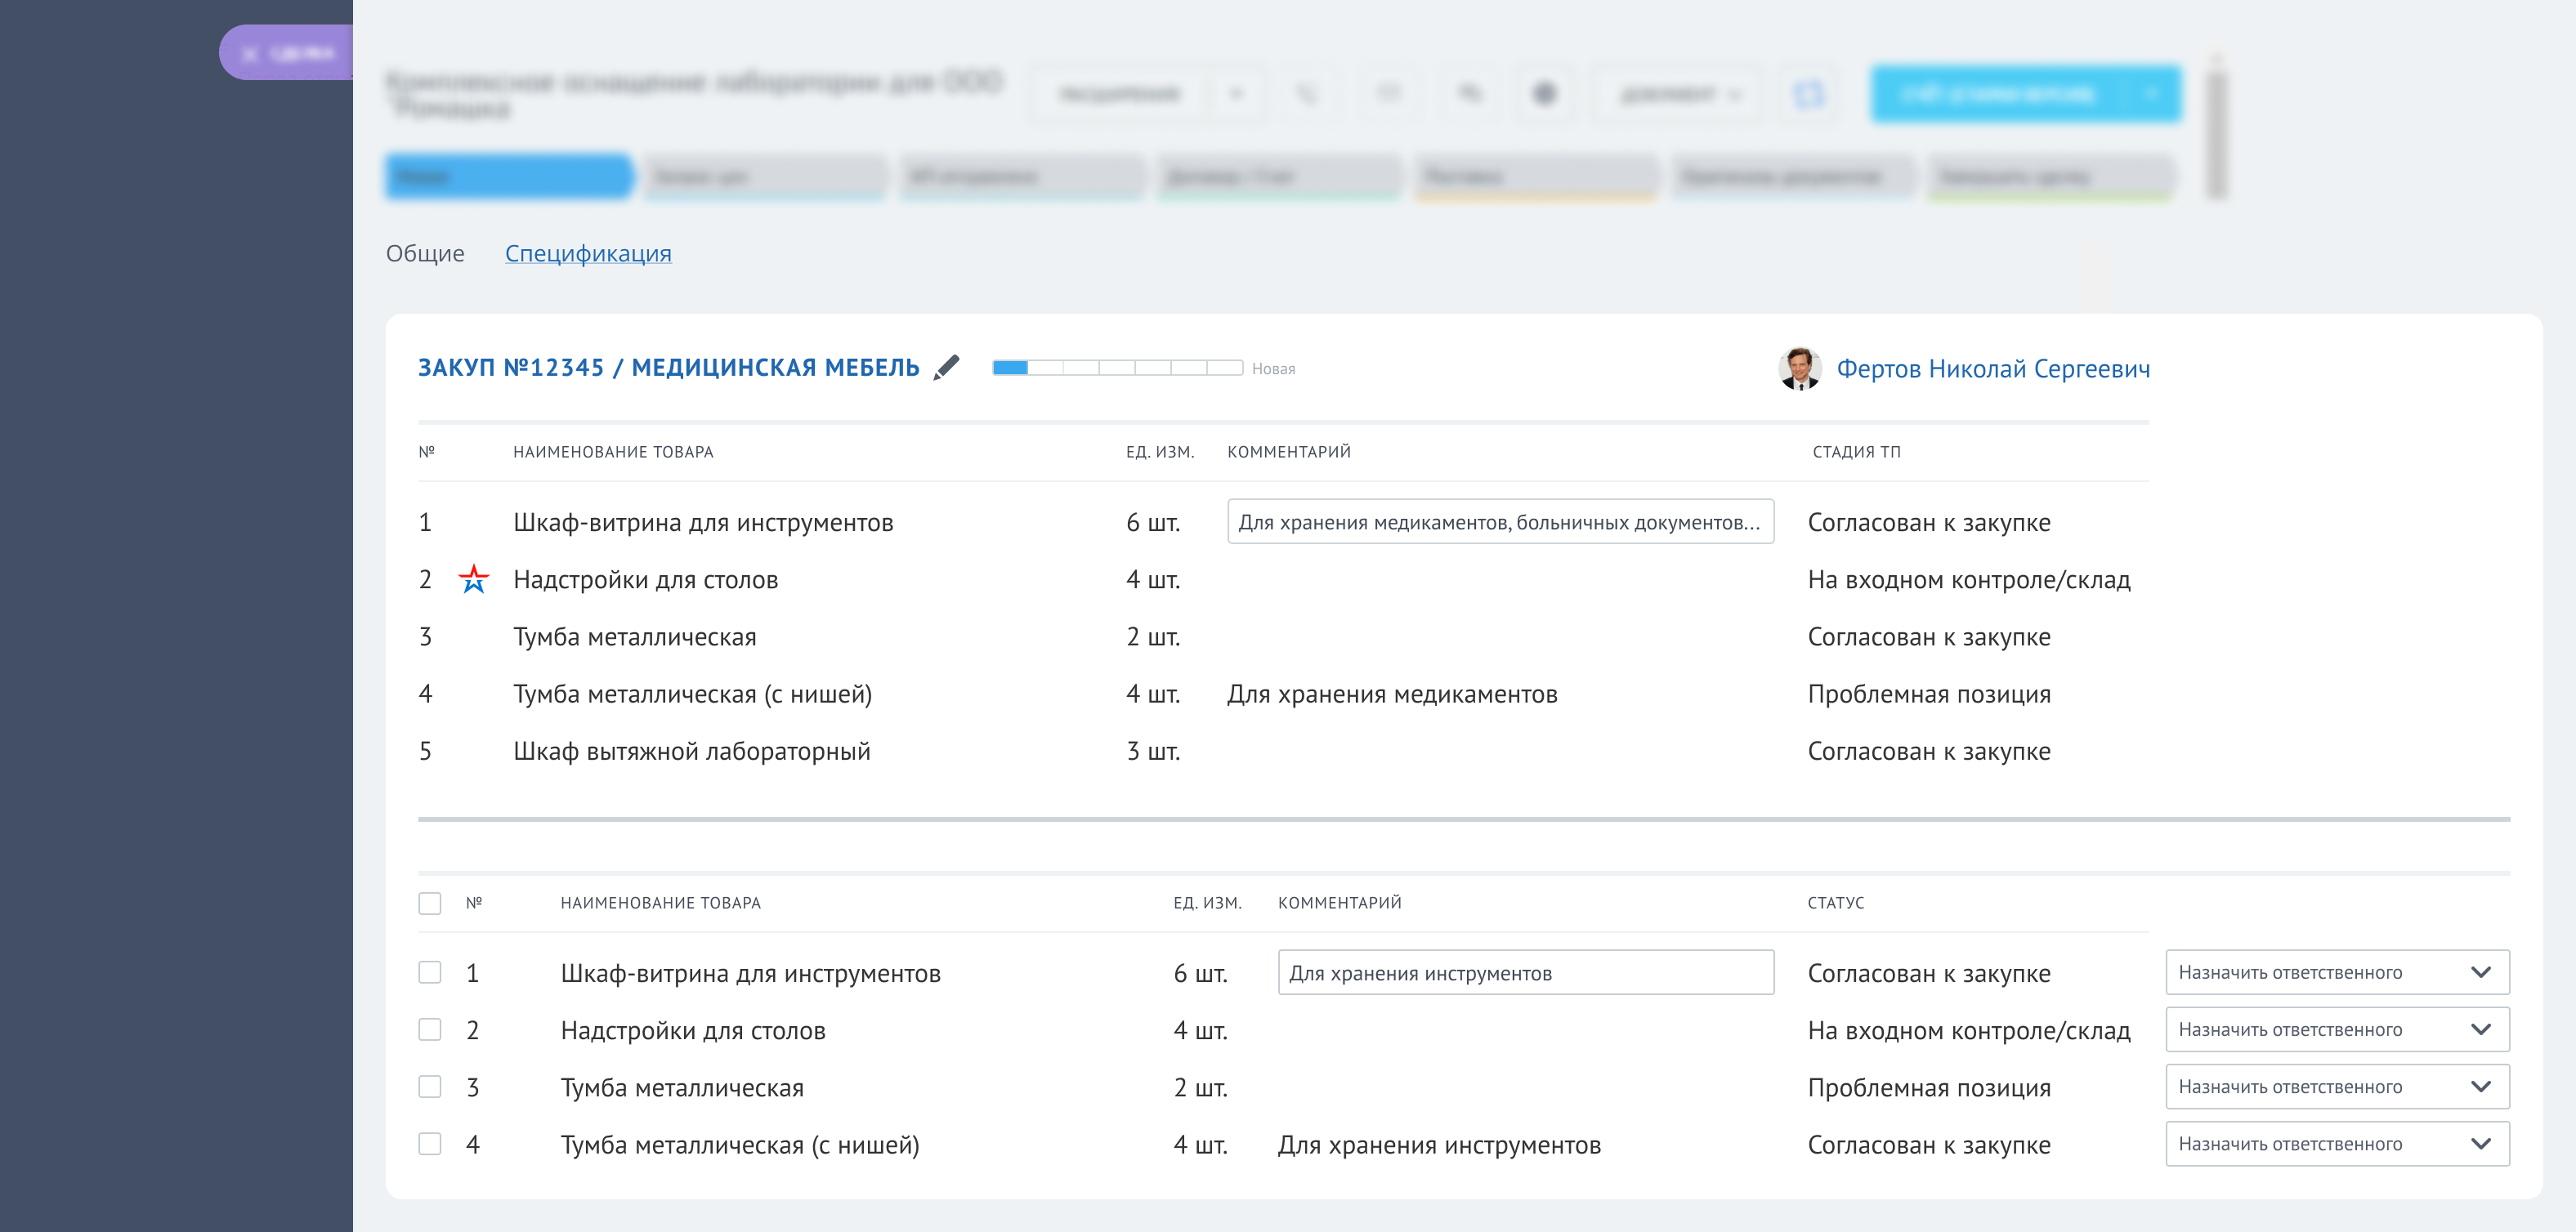
Task: Click the Новая stage progress bar
Action: [1117, 368]
